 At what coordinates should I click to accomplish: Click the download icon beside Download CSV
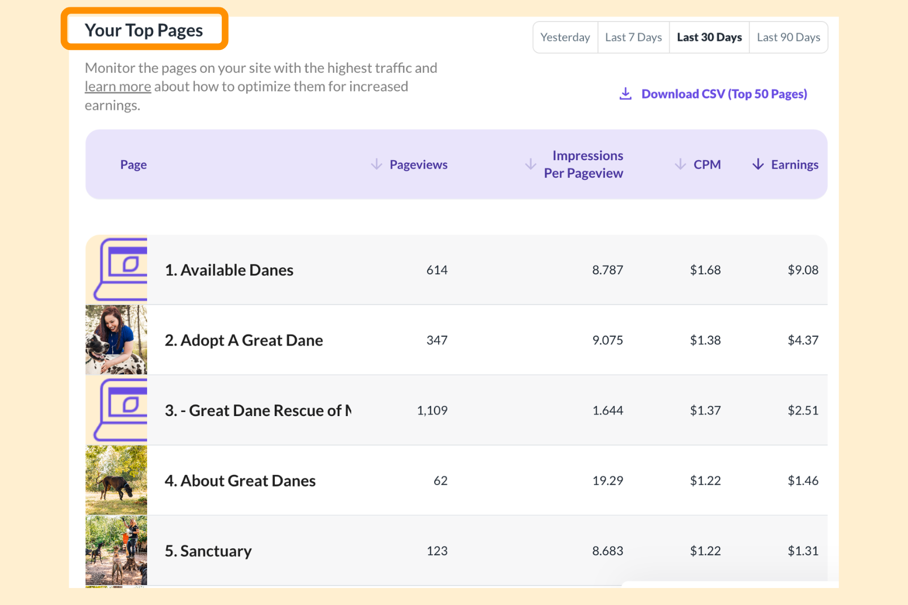(x=625, y=94)
